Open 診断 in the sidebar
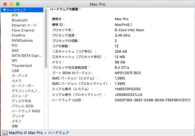 [x=15, y=126]
